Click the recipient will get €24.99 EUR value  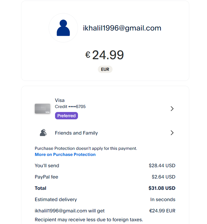tap(162, 211)
